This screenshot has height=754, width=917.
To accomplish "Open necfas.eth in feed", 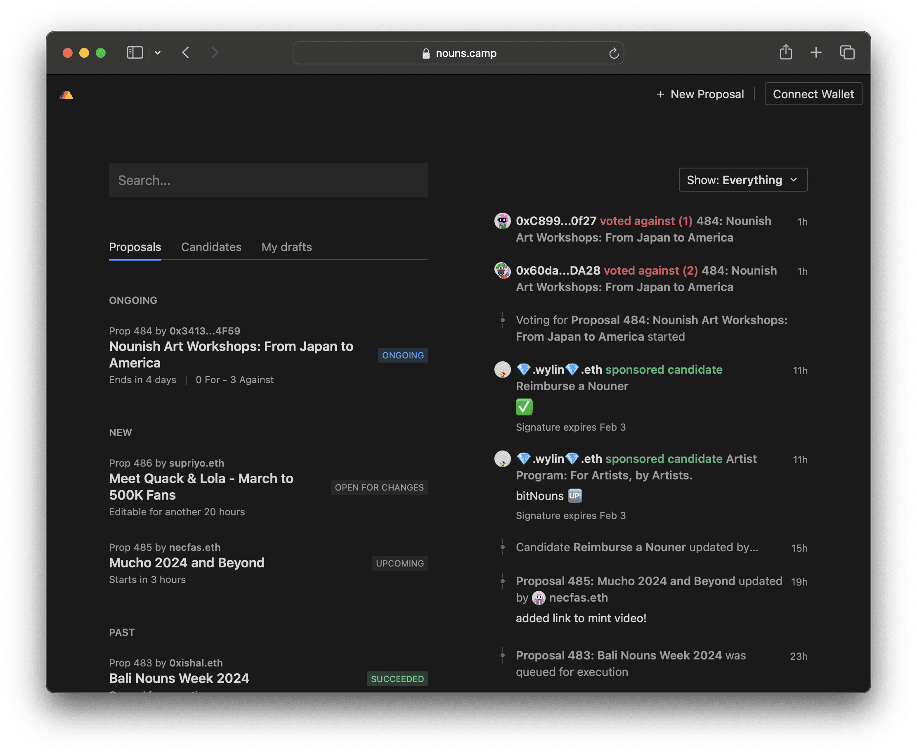I will pyautogui.click(x=578, y=598).
